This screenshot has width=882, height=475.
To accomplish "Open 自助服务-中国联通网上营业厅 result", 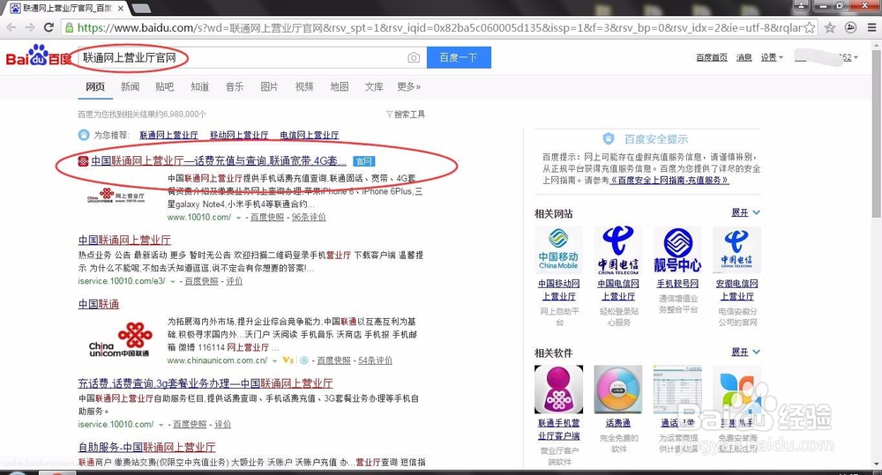I will tap(146, 448).
